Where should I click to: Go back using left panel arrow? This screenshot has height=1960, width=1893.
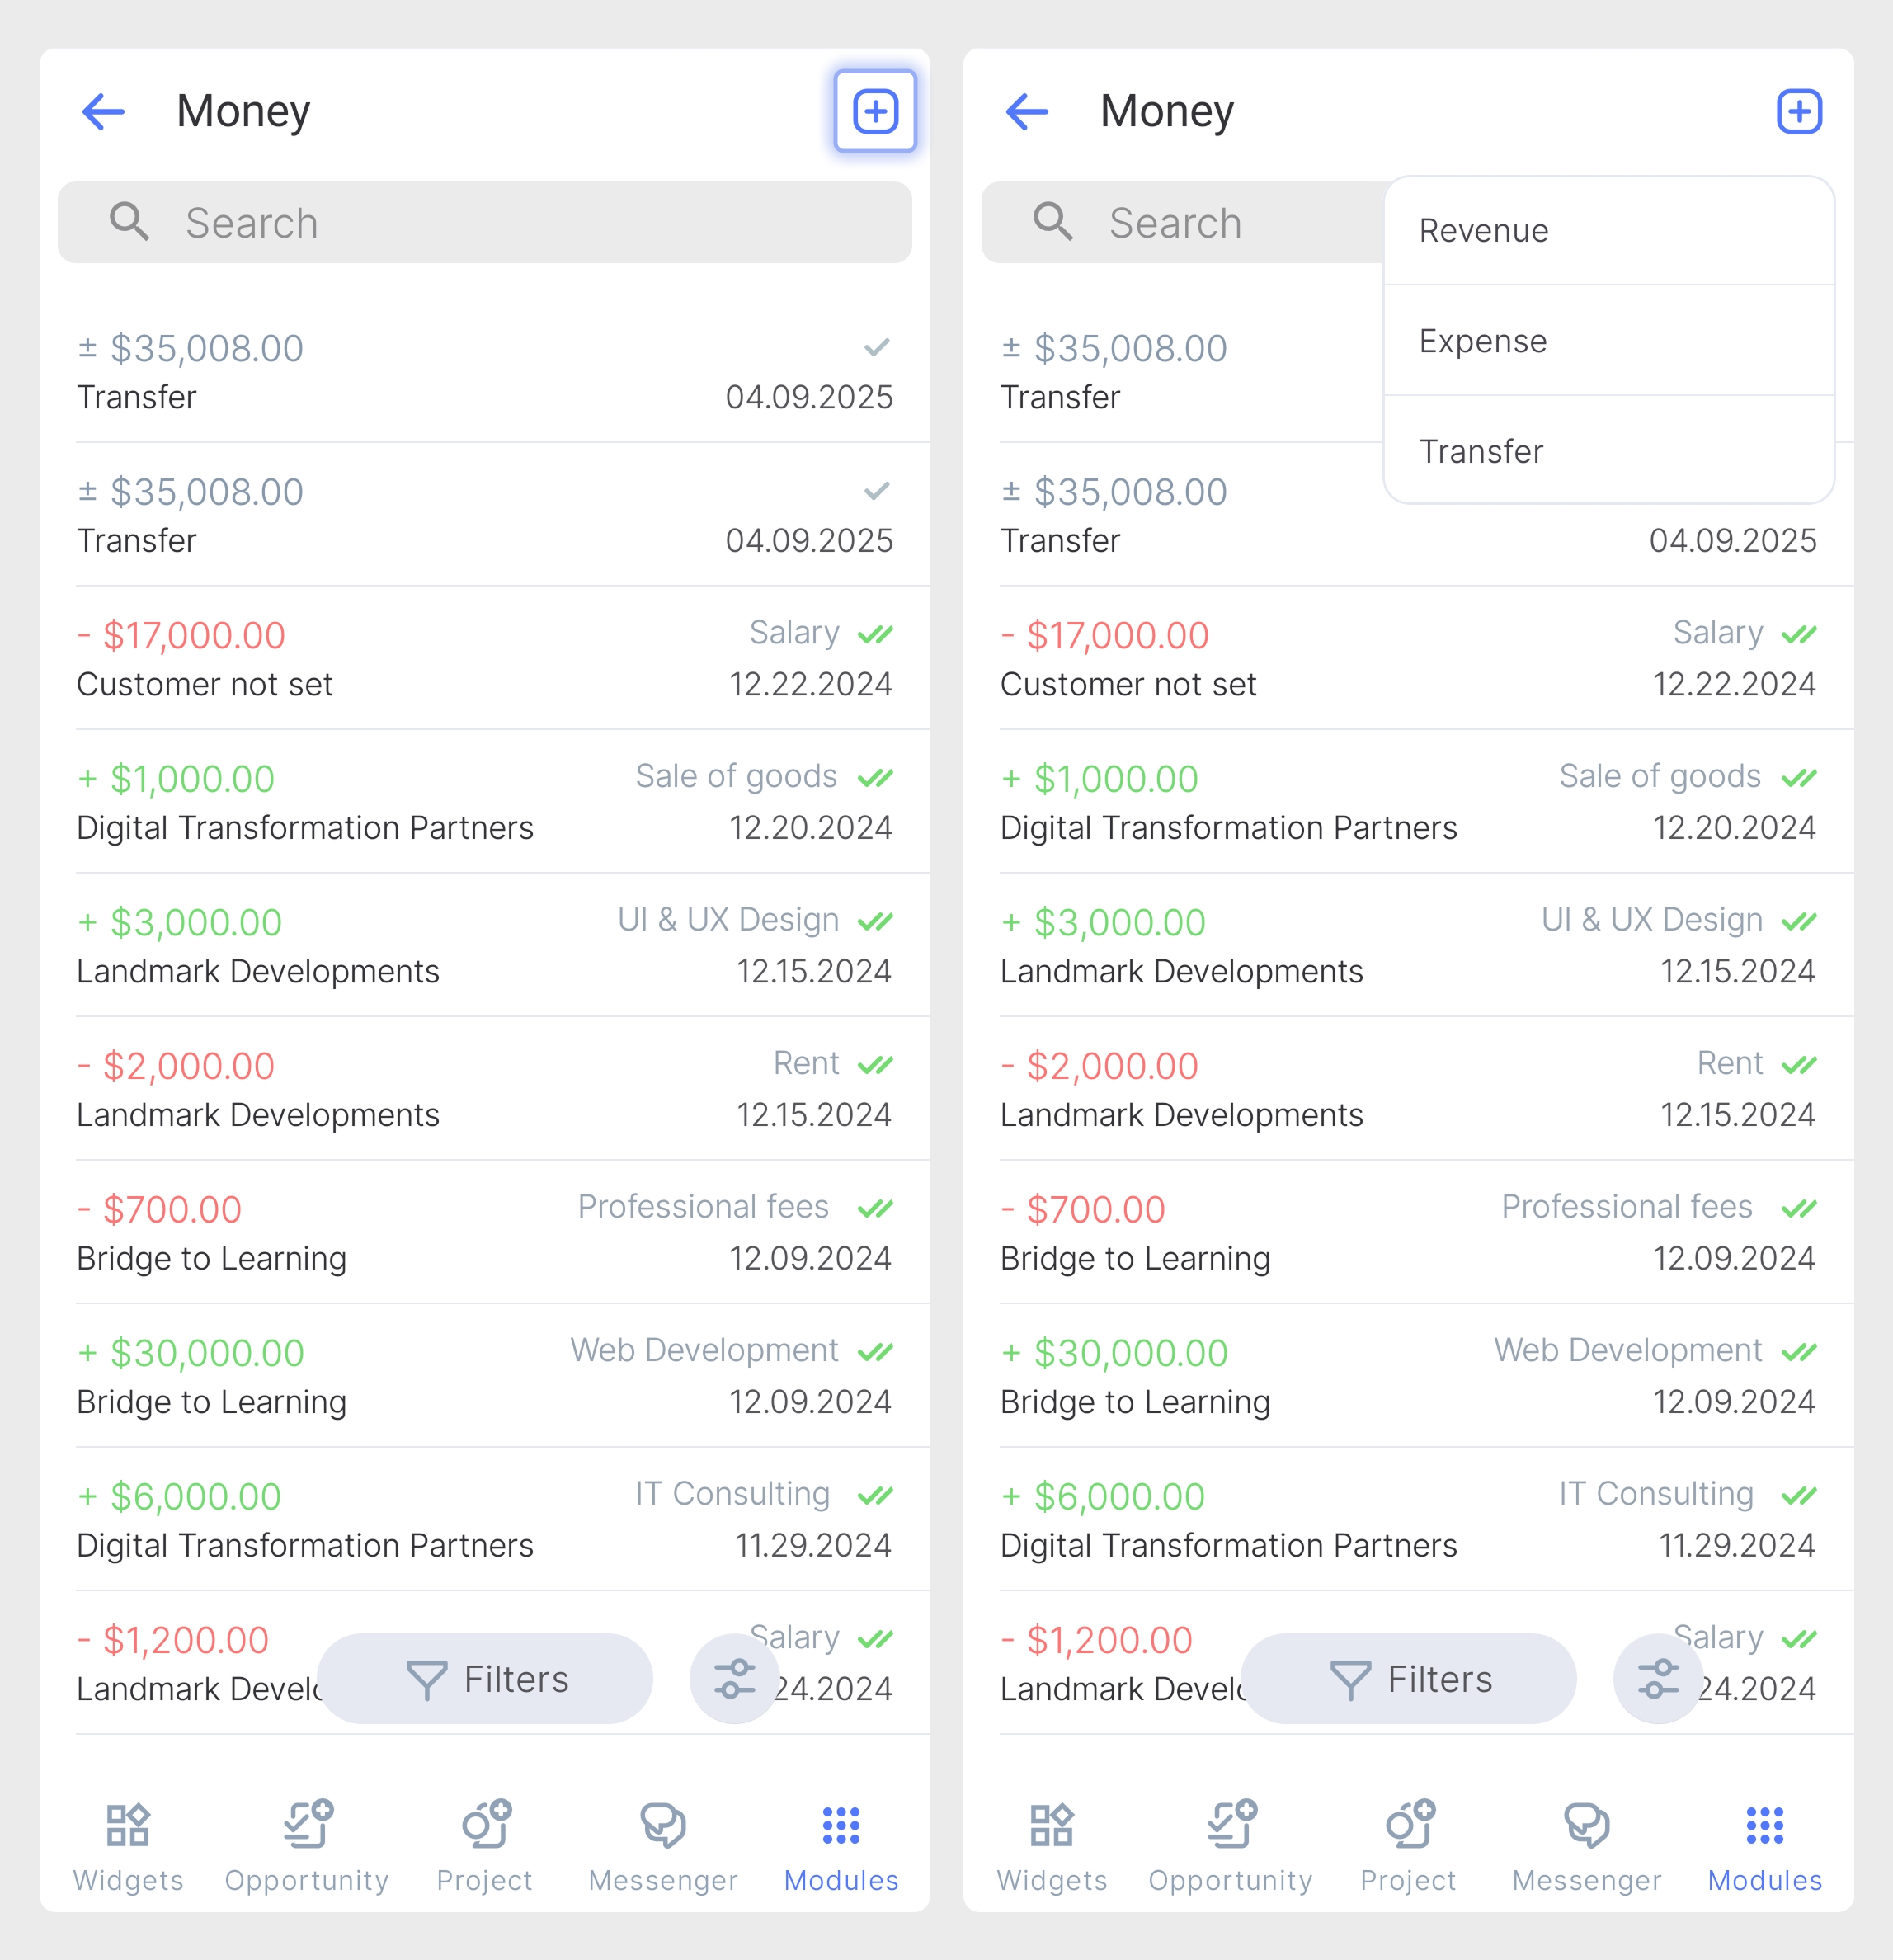pyautogui.click(x=103, y=111)
